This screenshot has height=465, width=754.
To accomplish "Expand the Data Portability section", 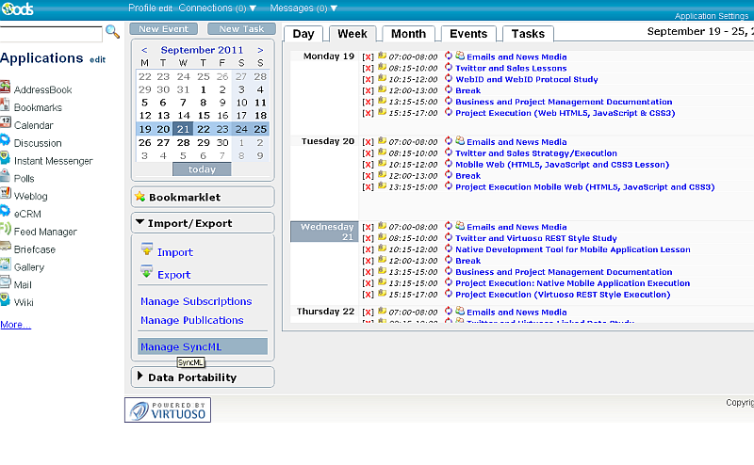I will (x=140, y=377).
